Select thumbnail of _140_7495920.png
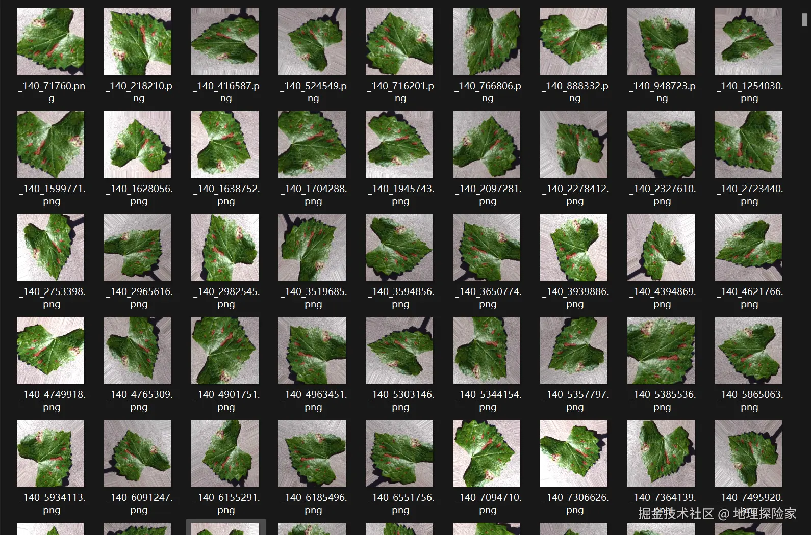811x535 pixels. coord(748,453)
